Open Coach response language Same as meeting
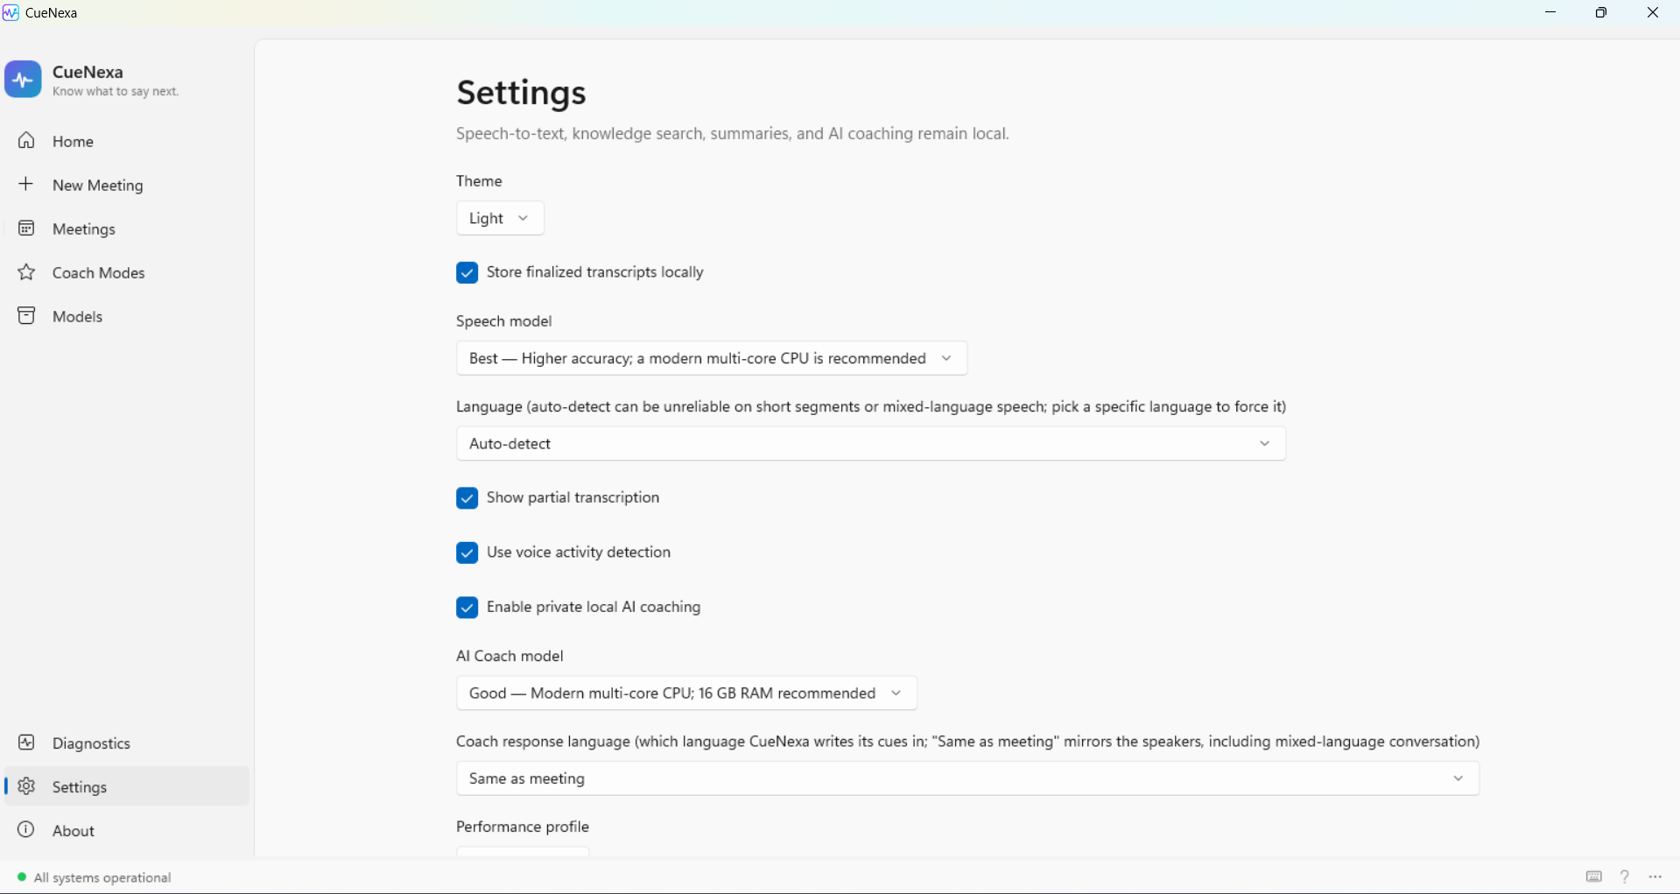This screenshot has width=1680, height=894. point(967,778)
